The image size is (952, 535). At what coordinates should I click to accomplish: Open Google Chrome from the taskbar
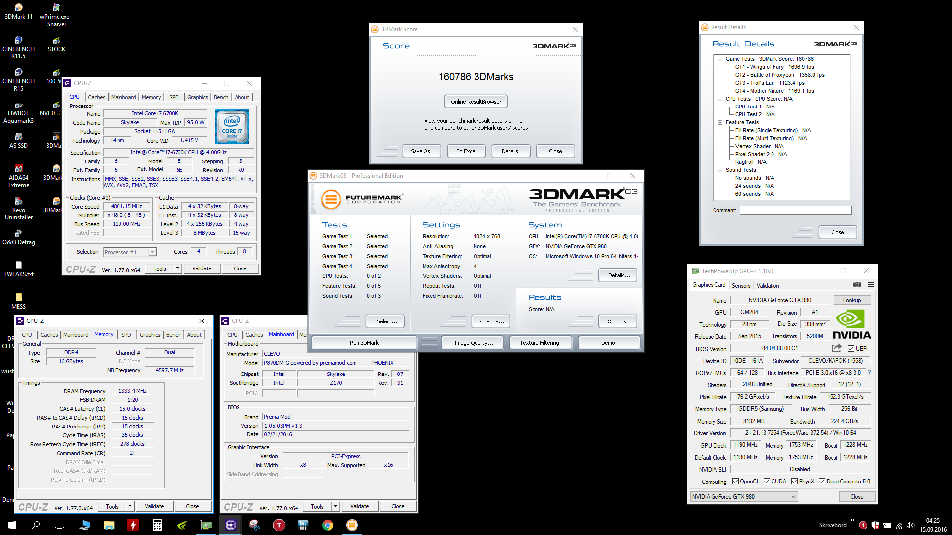click(x=327, y=525)
